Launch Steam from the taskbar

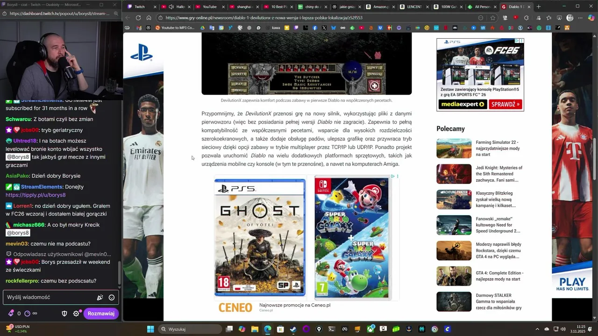293,329
